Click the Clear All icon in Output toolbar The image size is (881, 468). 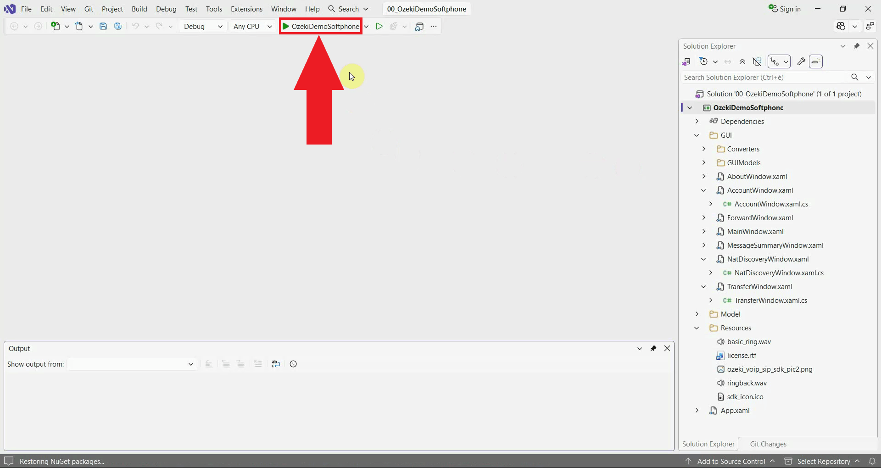pos(258,364)
